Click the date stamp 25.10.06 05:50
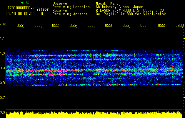This screenshot has width=185, height=118. point(20,14)
